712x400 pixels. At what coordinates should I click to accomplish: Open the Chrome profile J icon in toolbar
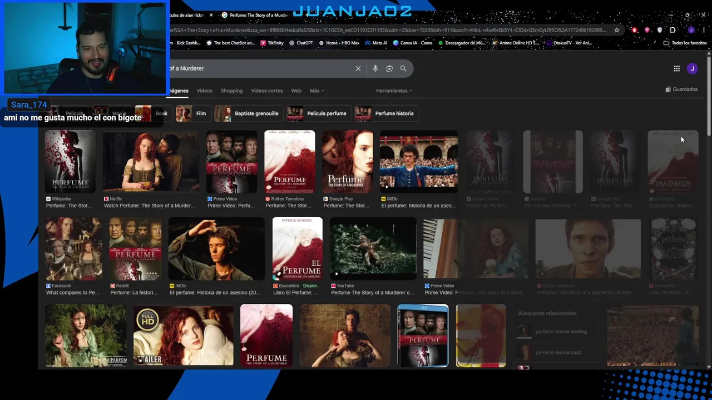point(691,30)
